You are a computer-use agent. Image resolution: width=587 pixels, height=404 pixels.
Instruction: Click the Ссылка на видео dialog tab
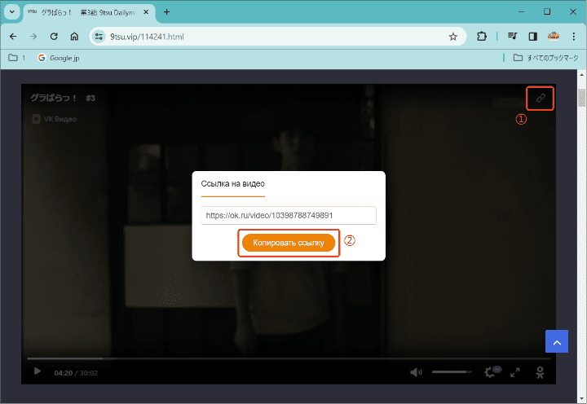coord(233,183)
